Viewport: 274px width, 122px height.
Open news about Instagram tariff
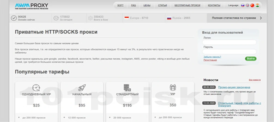coord(240,104)
